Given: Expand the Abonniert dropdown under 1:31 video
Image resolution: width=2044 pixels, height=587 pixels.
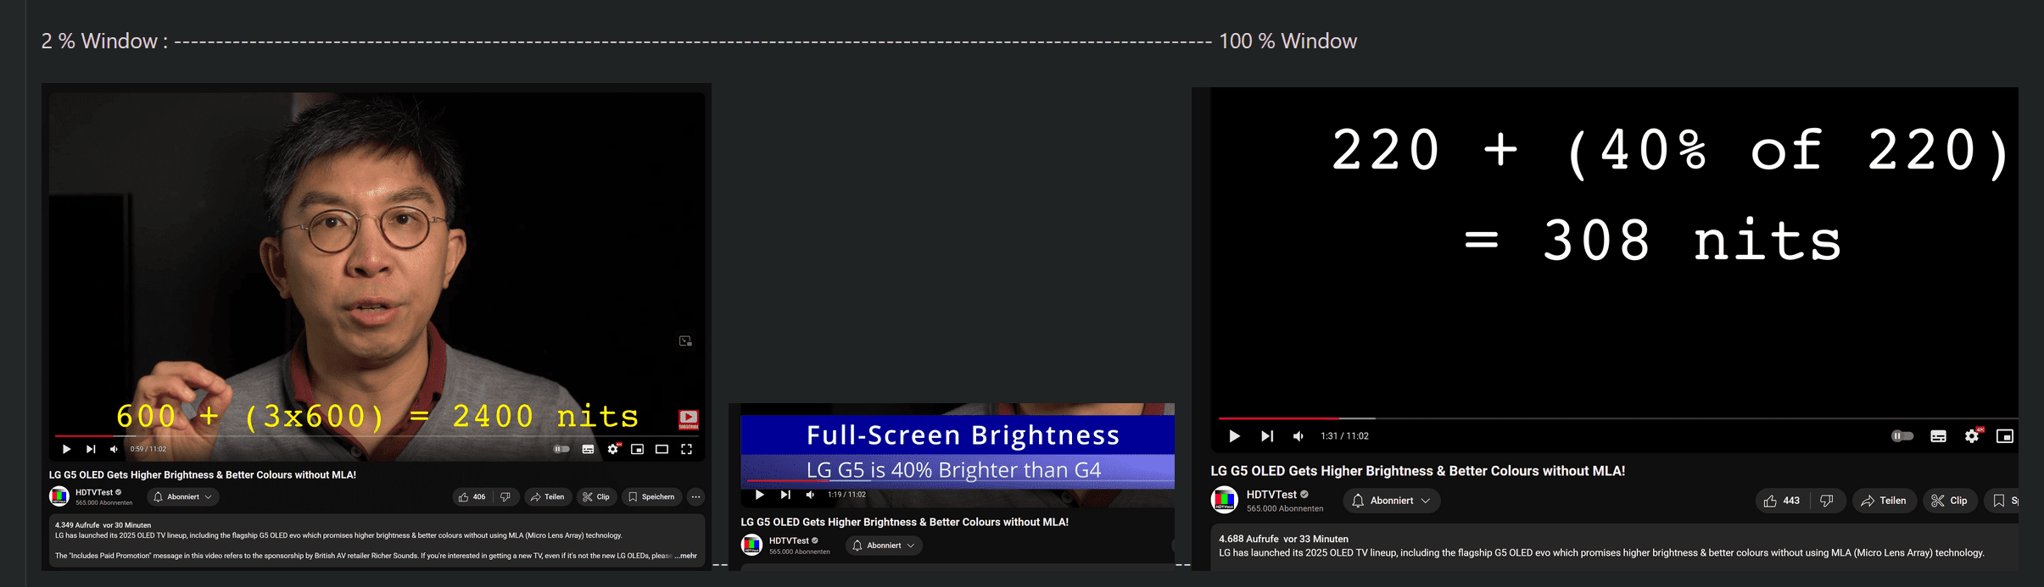Looking at the screenshot, I should tap(1391, 501).
